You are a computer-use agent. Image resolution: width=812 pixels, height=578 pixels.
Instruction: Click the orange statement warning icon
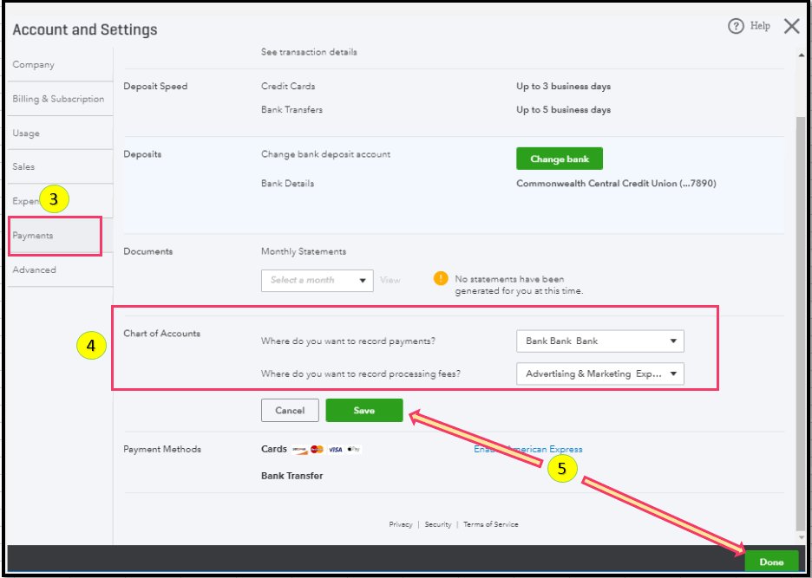pos(441,279)
